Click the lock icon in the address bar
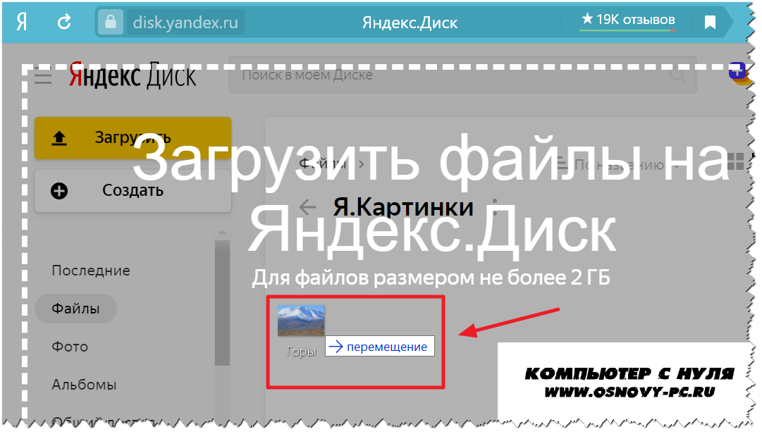 pyautogui.click(x=110, y=23)
